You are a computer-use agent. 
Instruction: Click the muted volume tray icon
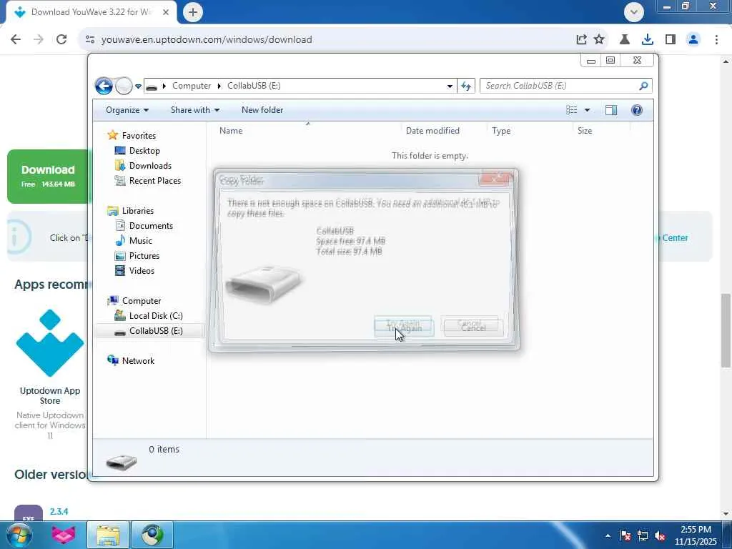tap(660, 536)
